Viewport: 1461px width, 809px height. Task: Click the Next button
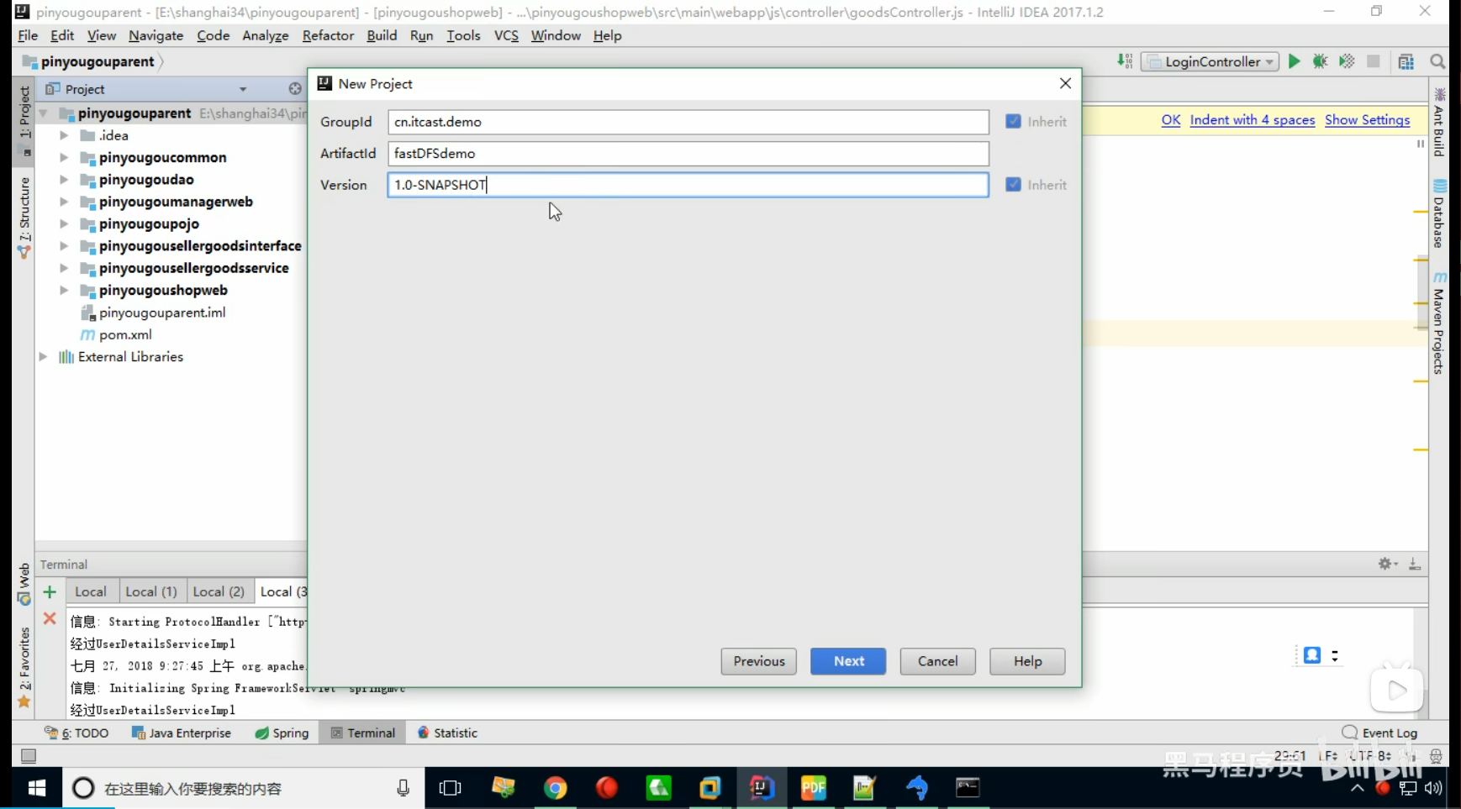[x=848, y=661]
